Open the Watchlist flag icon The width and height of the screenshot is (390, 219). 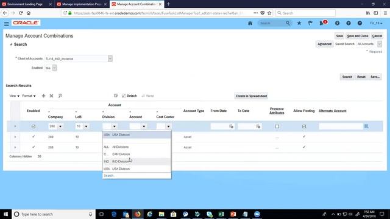[310, 23]
